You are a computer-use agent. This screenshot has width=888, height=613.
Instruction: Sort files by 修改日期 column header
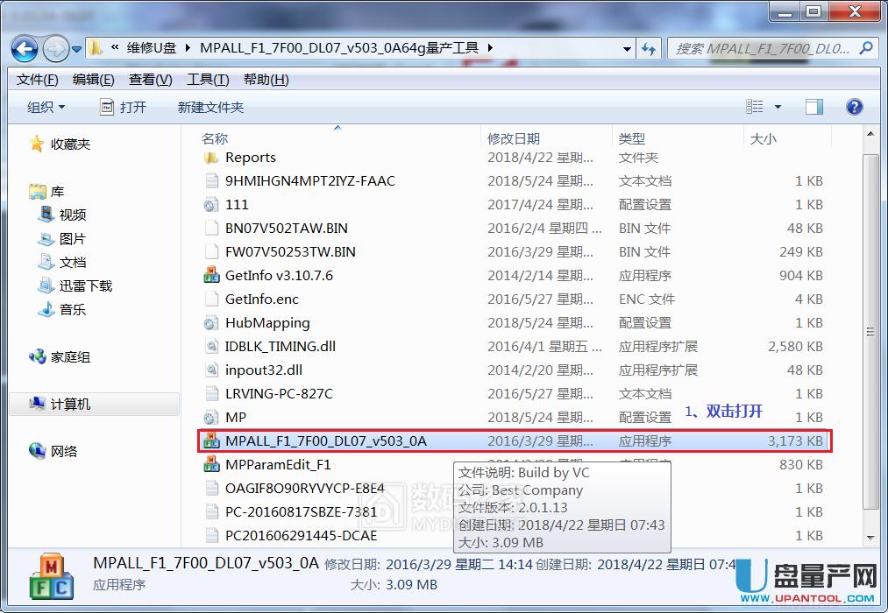pos(514,138)
